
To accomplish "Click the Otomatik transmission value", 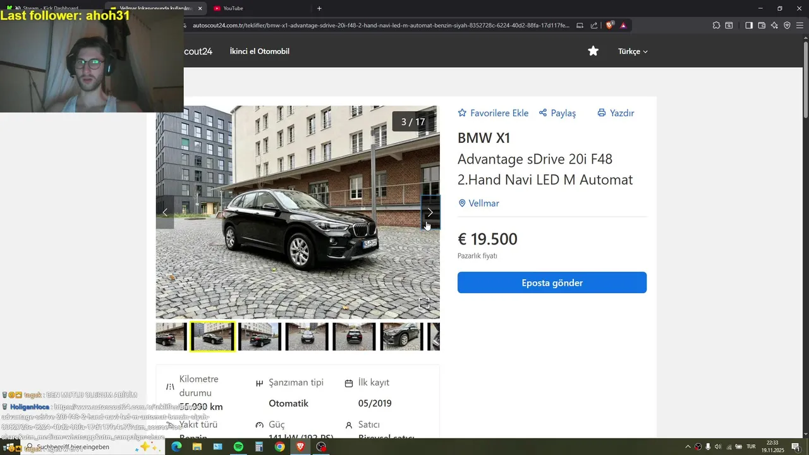I will tap(288, 403).
